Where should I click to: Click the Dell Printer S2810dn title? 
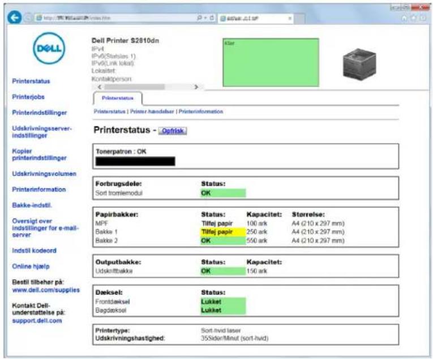(x=125, y=41)
